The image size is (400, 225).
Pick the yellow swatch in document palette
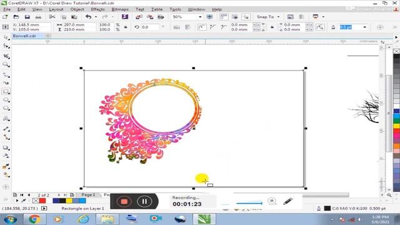[x=69, y=201]
